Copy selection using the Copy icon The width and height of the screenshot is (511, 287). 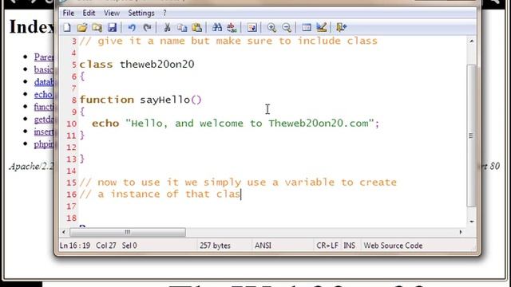click(x=182, y=28)
